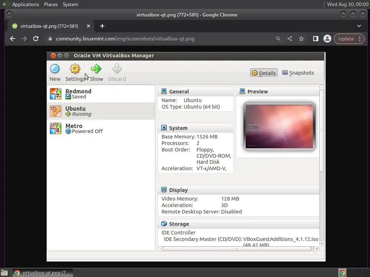
Task: Switch to the Snapshots view
Action: coord(298,73)
